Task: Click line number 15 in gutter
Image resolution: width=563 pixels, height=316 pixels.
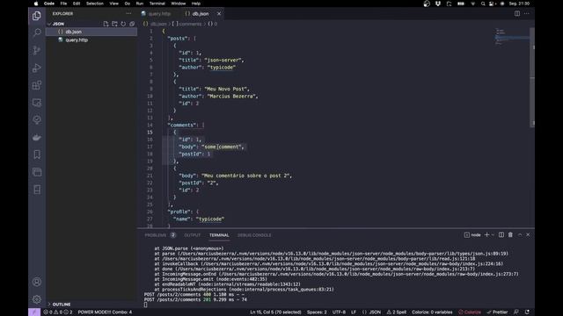Action: click(x=150, y=133)
